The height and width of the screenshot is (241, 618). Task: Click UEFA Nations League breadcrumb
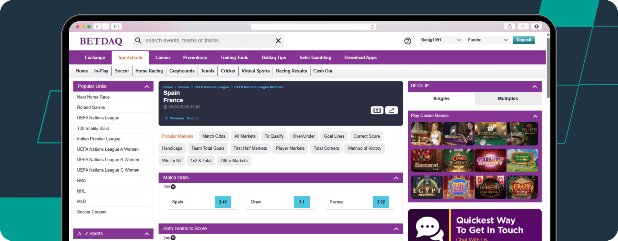pyautogui.click(x=211, y=87)
